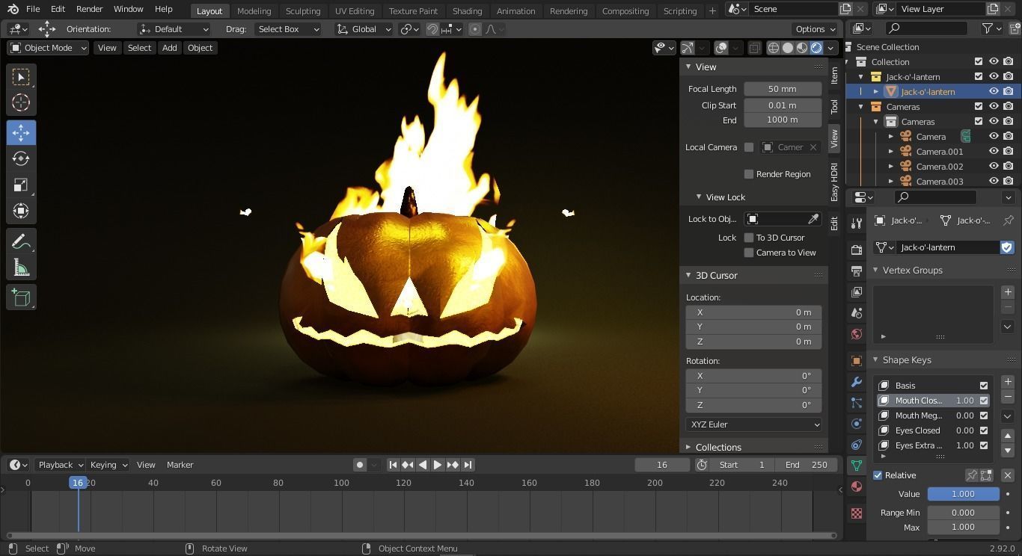Activate the Rotate tool
The image size is (1022, 556).
(x=21, y=158)
